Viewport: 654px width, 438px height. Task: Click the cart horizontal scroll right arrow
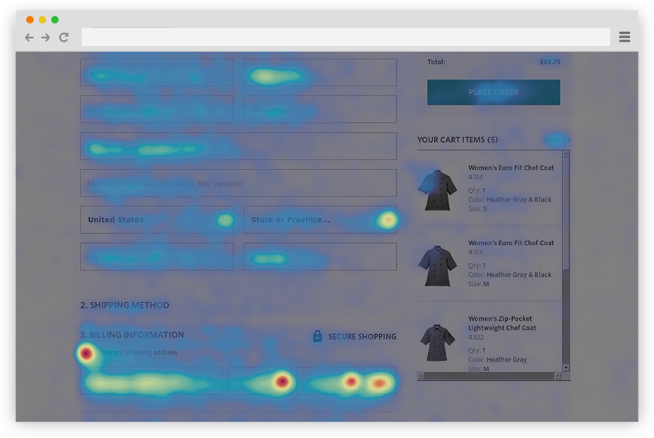[x=558, y=377]
